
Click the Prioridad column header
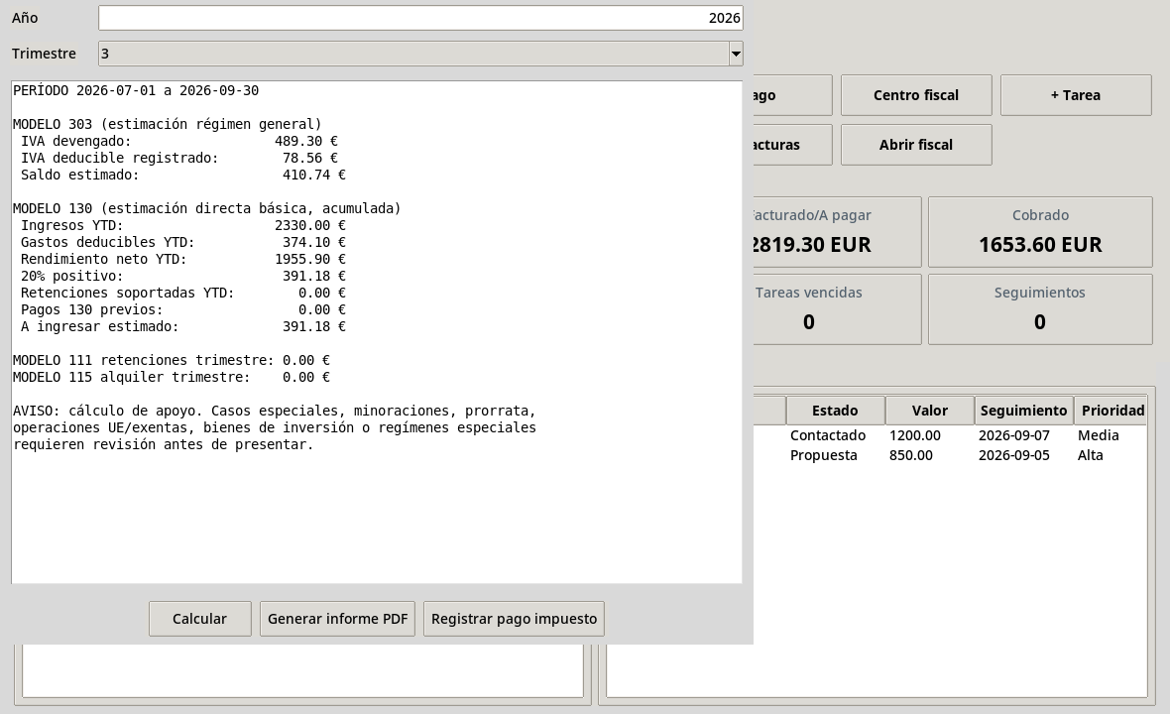[1111, 411]
